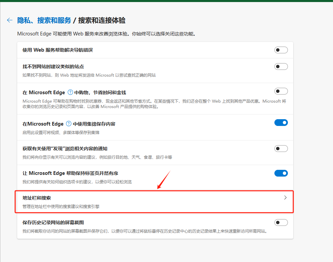
Task: Turn on the Microsoft Edge 购物 switch
Action: (x=281, y=91)
